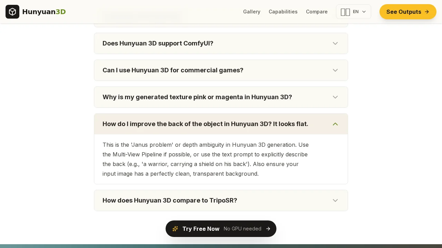
Task: Click the language flag icon beside EN
Action: point(345,12)
